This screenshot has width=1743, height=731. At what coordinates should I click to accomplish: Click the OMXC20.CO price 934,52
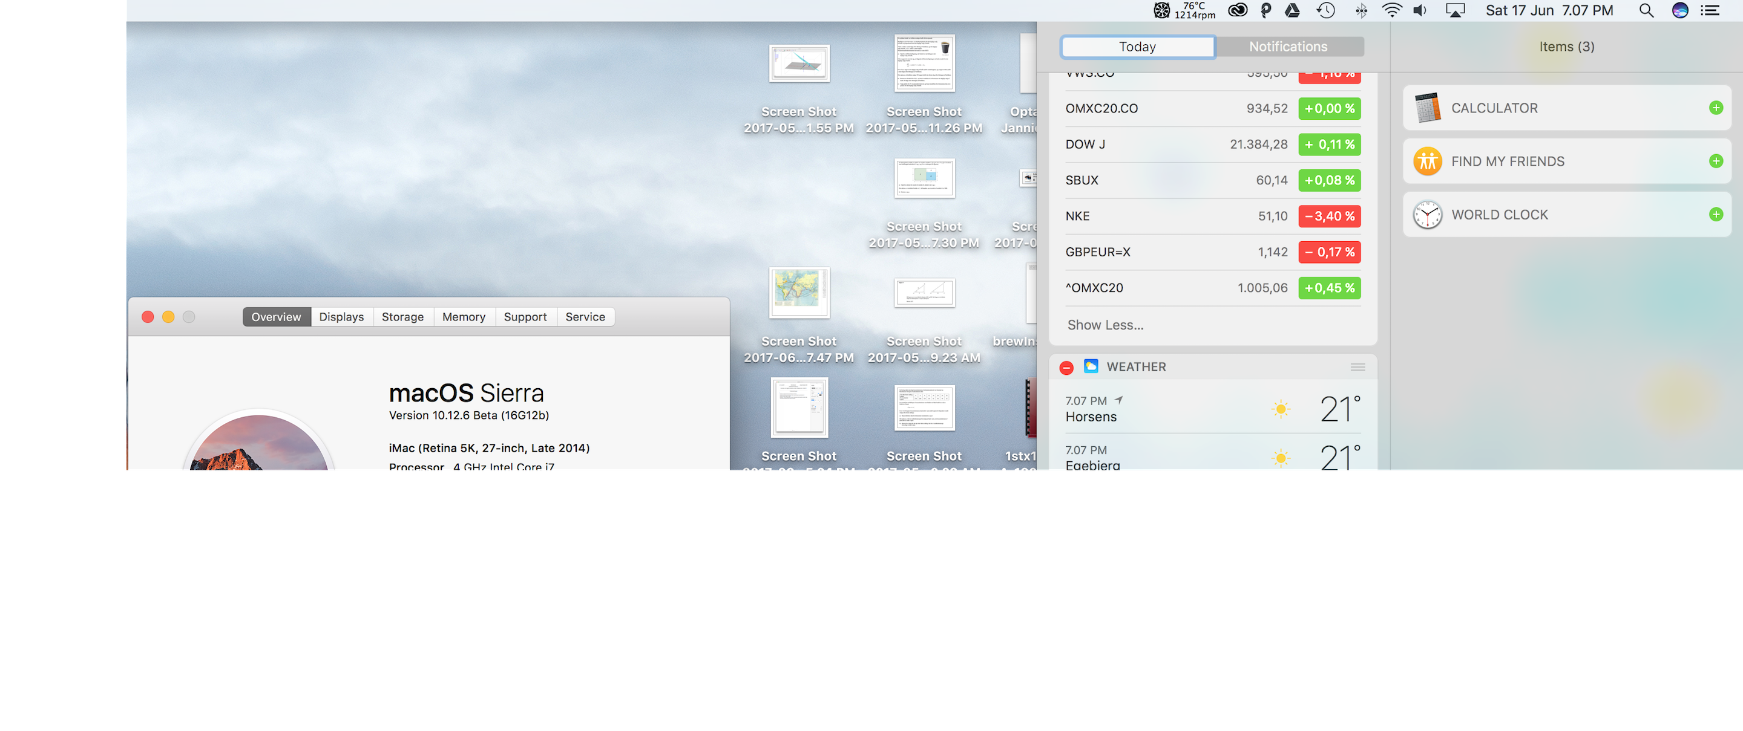1267,108
